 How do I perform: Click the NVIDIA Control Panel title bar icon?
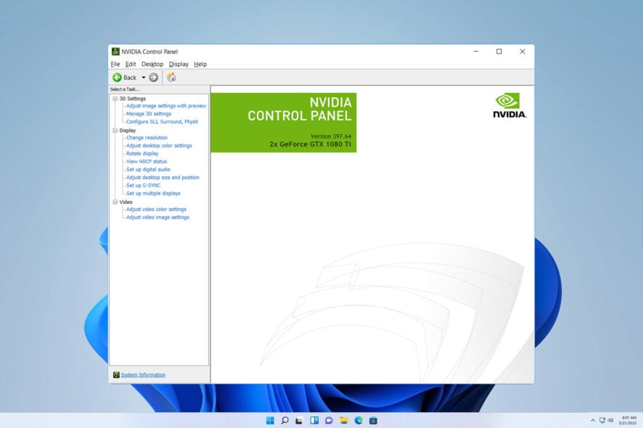pos(115,52)
